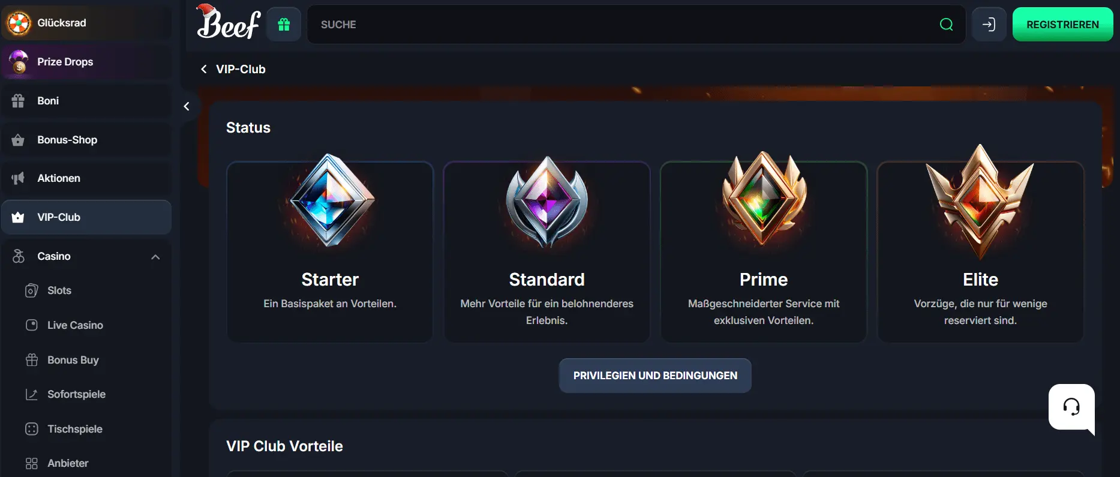
Task: Switch to Live Casino in the sidebar
Action: 74,325
